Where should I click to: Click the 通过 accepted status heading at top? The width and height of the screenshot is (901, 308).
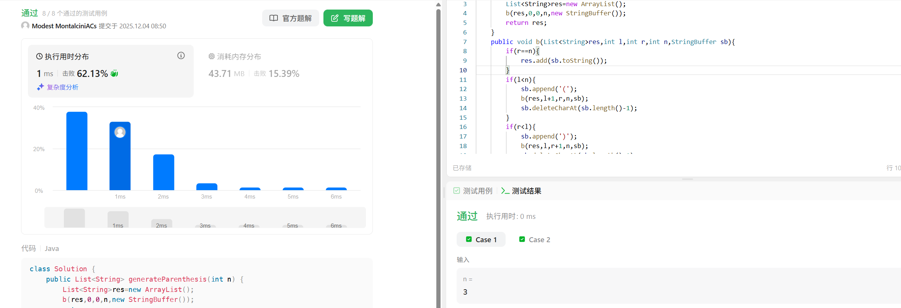29,13
